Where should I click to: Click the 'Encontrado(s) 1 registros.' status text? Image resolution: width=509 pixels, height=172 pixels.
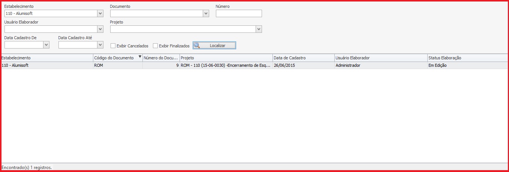point(27,168)
